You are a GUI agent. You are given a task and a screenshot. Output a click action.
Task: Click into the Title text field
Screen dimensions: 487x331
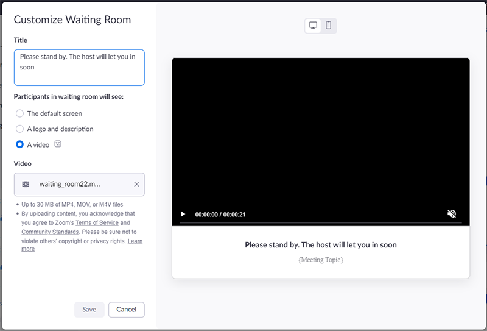[79, 68]
